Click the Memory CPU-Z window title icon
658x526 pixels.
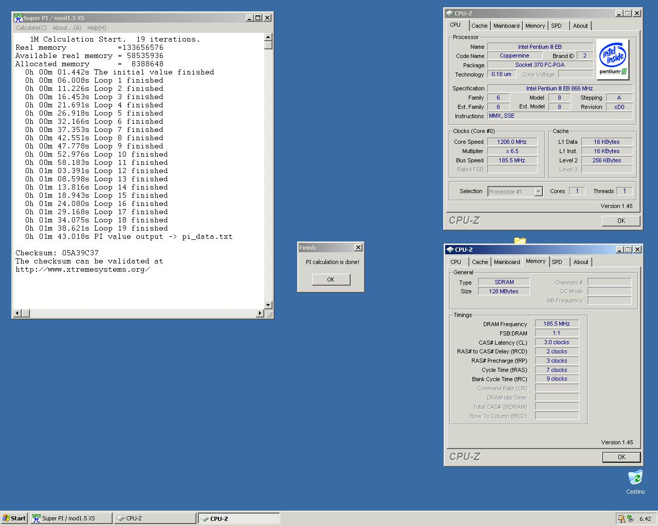[x=450, y=250]
